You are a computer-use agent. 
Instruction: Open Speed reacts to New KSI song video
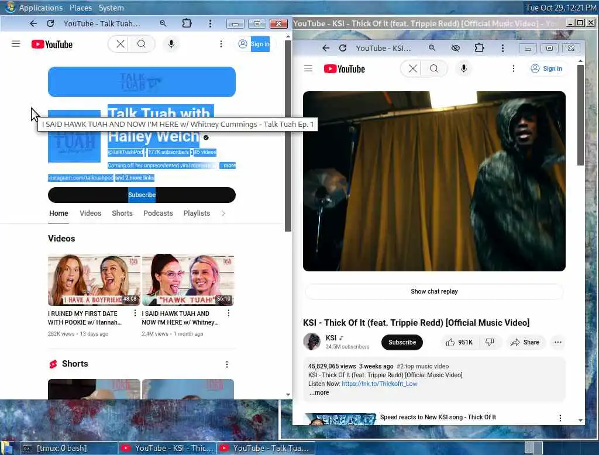(x=438, y=417)
